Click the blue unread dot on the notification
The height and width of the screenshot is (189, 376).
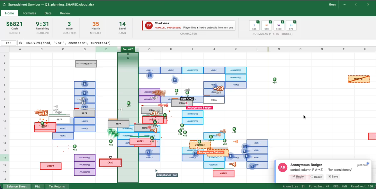[x=368, y=164]
